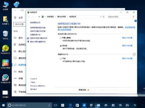Open Settings gear on the taskbar
Image resolution: width=145 pixels, height=108 pixels.
click(91, 105)
